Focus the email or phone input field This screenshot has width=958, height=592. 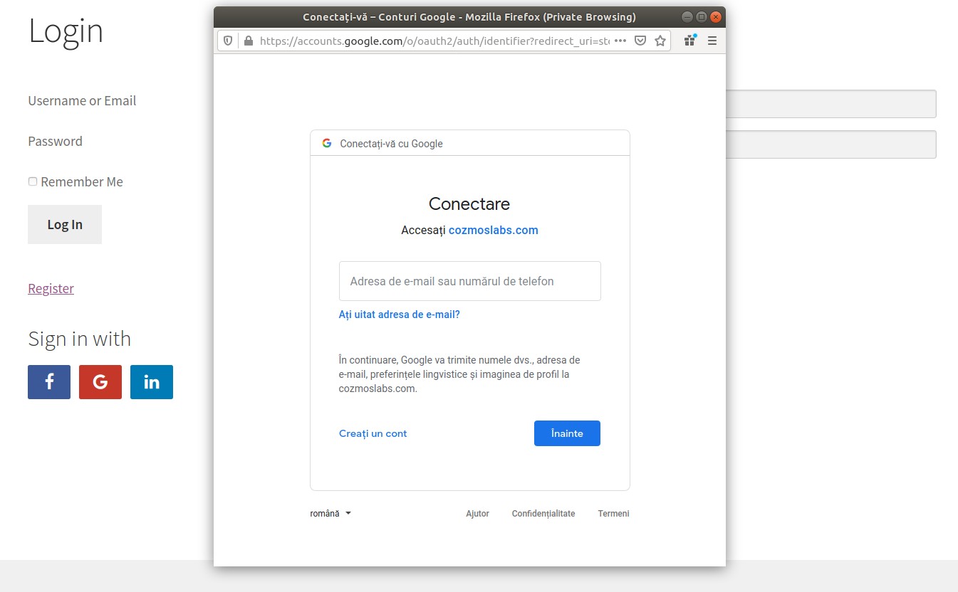click(470, 281)
